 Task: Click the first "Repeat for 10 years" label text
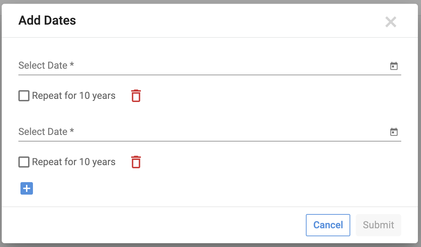(x=74, y=96)
